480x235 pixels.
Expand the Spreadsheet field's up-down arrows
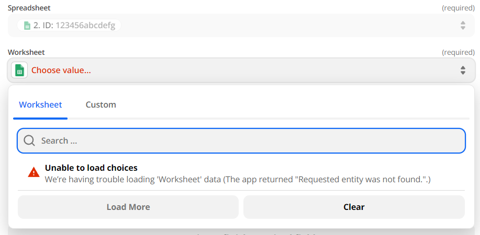pos(463,26)
